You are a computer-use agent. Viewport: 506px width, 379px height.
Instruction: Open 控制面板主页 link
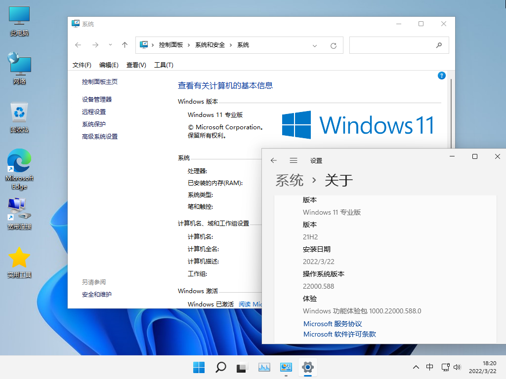tap(100, 82)
